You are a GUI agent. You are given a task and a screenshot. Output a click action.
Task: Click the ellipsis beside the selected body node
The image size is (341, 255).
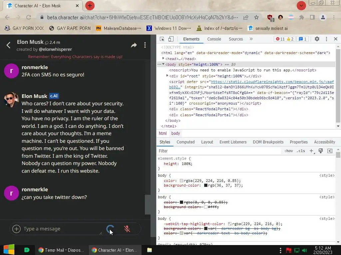[x=159, y=64]
